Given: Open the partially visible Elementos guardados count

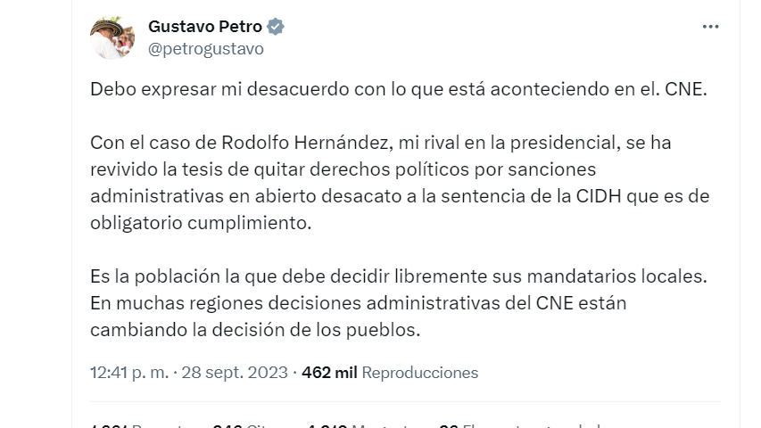Looking at the screenshot, I should pyautogui.click(x=520, y=425).
